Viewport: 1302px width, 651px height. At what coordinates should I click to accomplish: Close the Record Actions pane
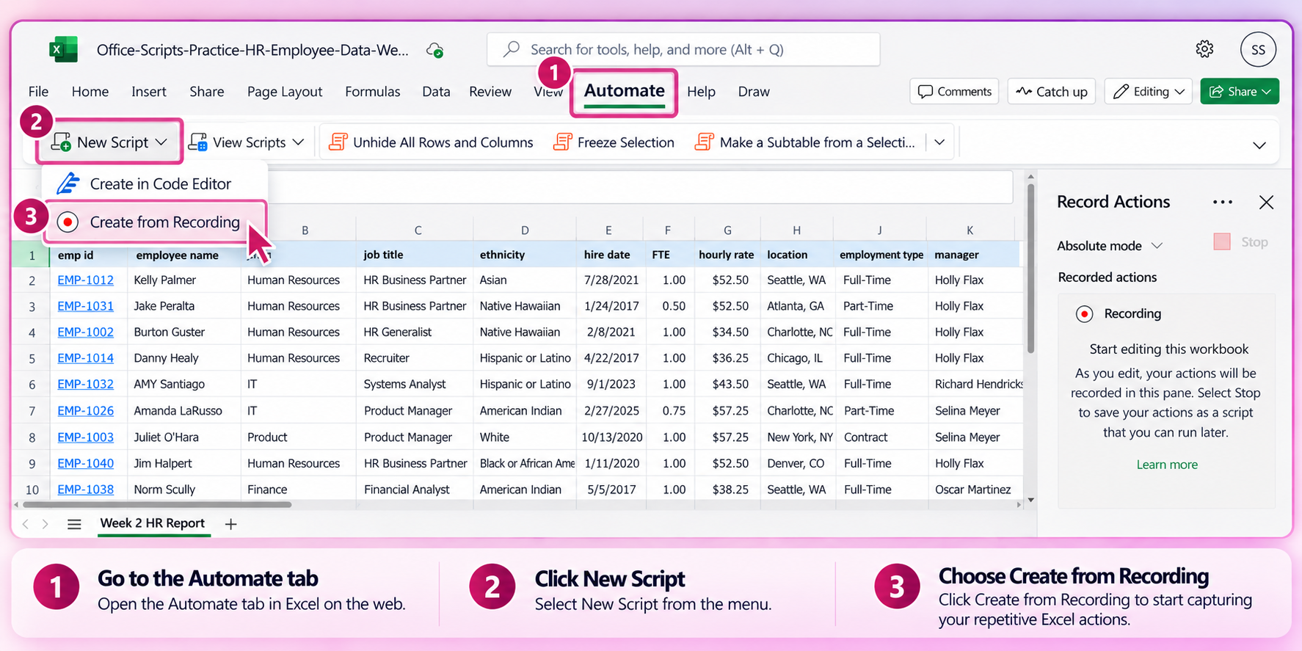point(1266,202)
